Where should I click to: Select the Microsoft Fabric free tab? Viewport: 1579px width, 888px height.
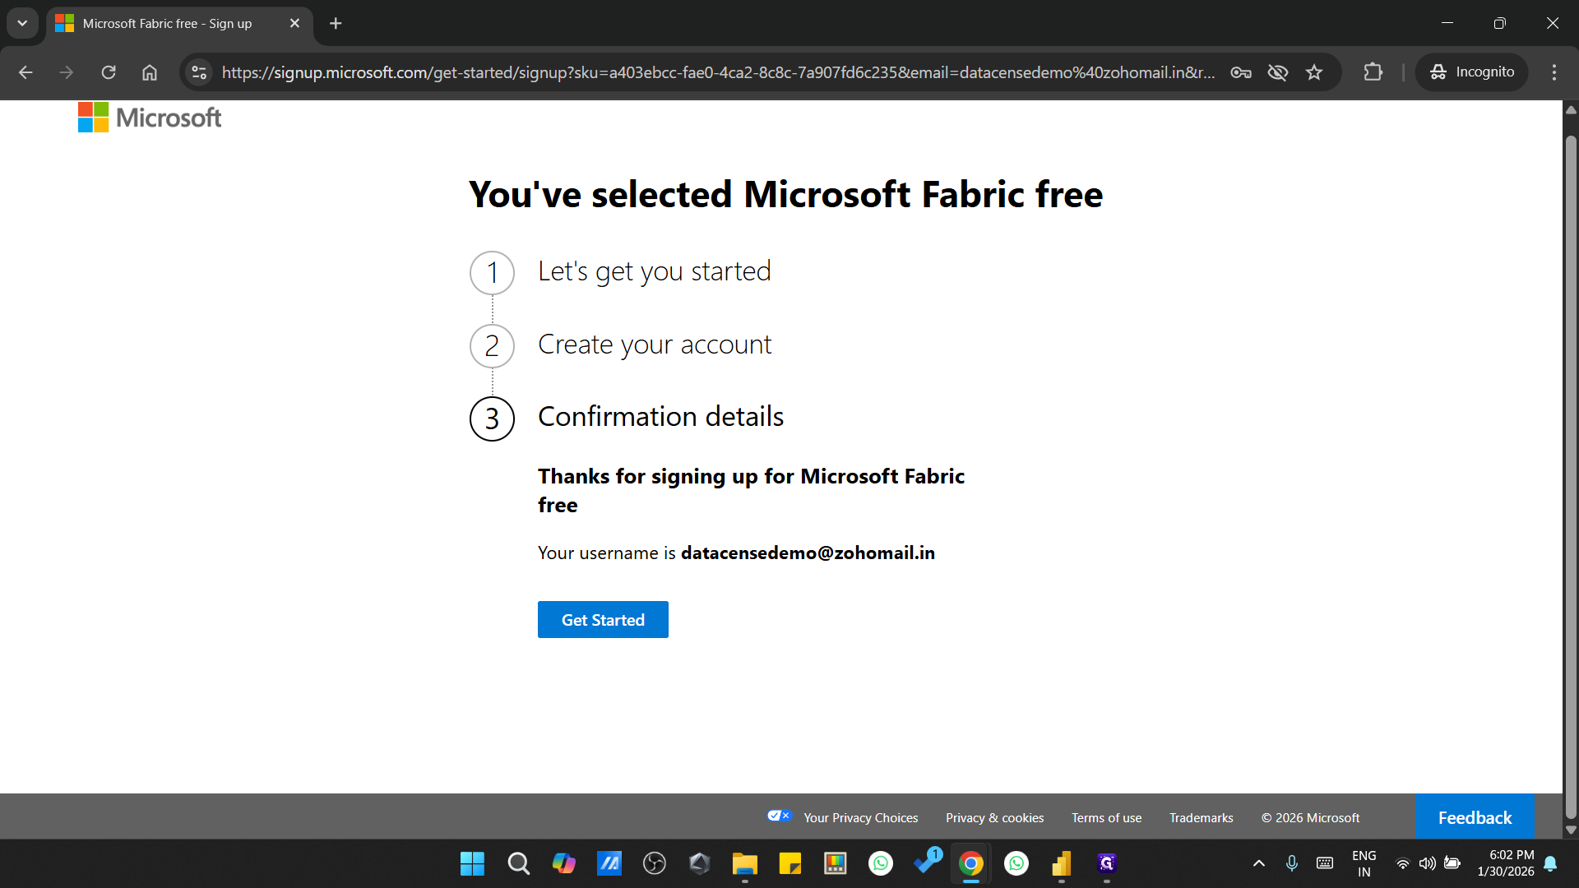tap(168, 23)
